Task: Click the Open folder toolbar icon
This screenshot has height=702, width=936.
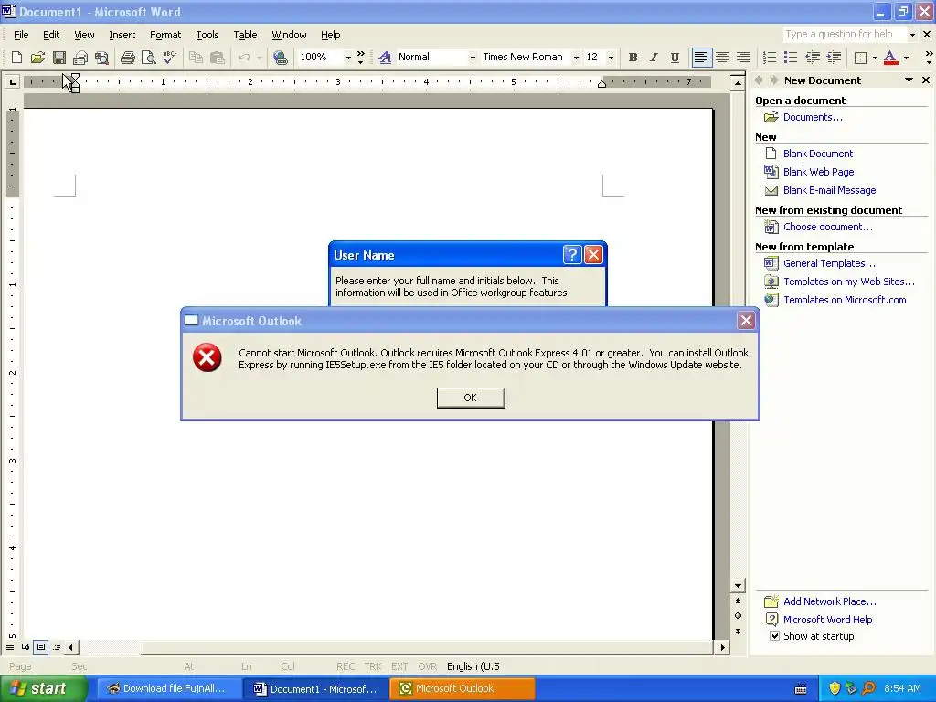Action: coord(38,58)
